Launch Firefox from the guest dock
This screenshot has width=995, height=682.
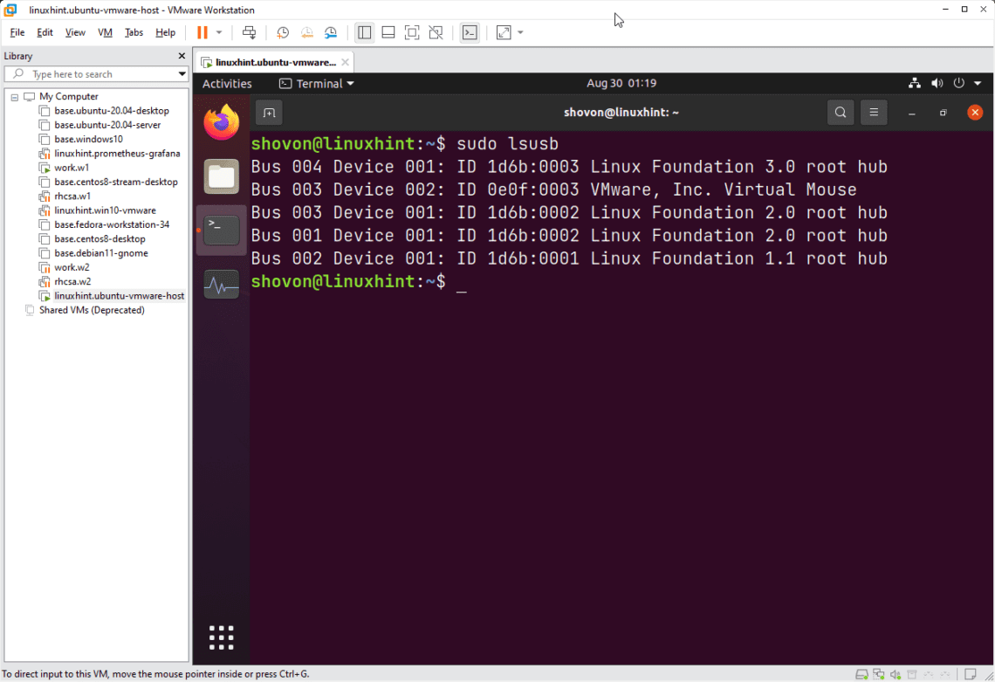tap(221, 122)
